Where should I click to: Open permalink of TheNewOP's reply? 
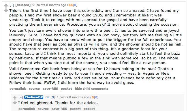click(x=27, y=109)
